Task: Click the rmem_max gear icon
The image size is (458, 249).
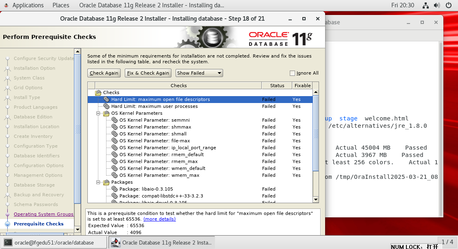Action: [115, 161]
